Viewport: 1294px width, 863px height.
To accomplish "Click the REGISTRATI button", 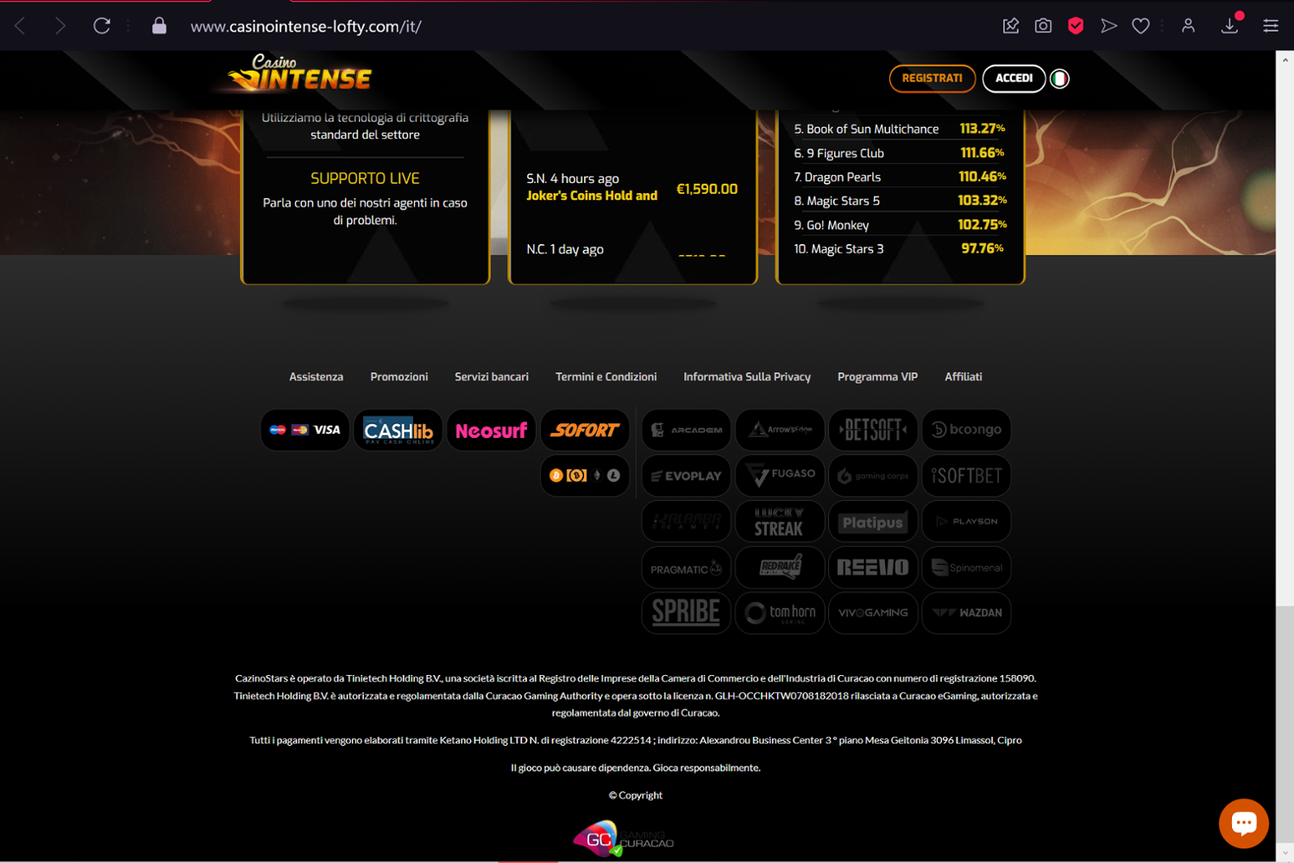I will (932, 78).
